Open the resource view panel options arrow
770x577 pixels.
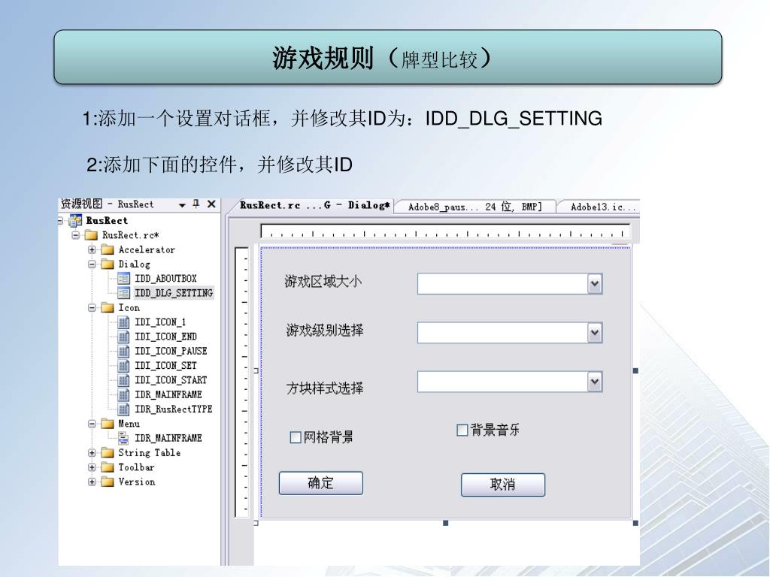point(182,205)
